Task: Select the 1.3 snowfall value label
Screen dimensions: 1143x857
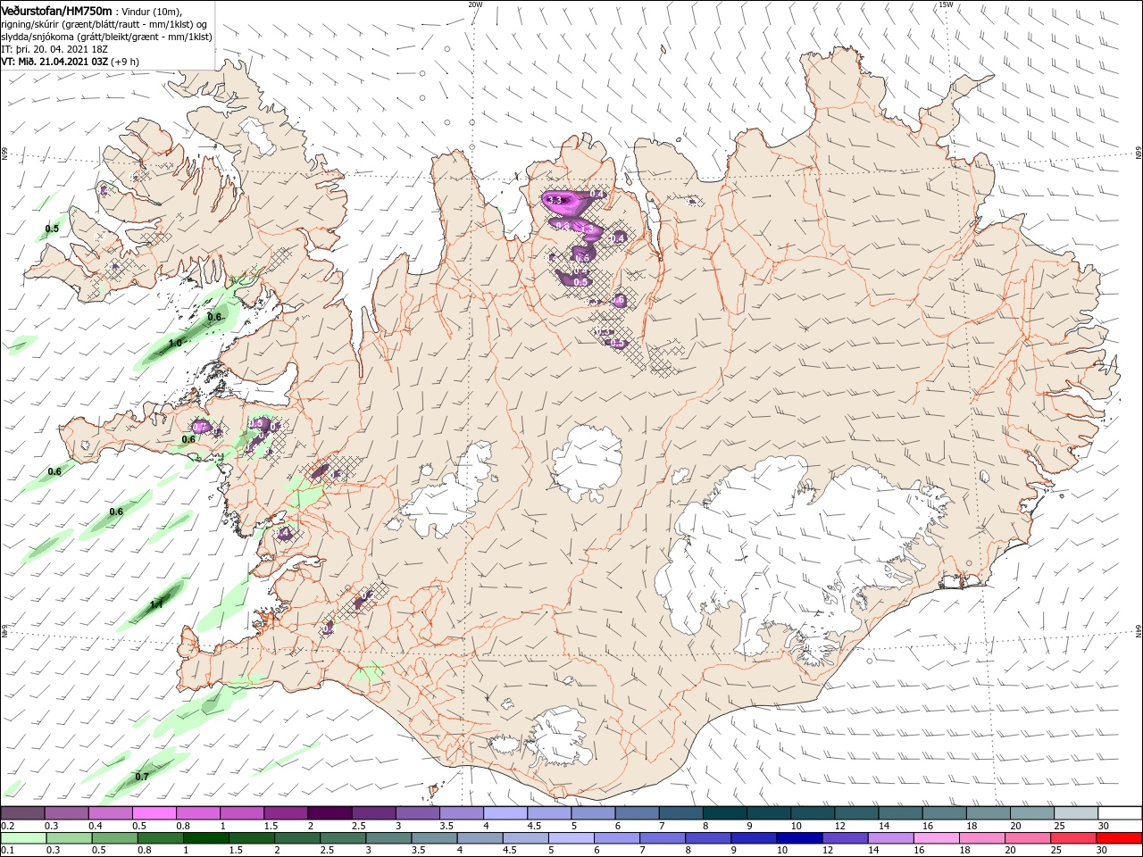Action: pos(588,229)
